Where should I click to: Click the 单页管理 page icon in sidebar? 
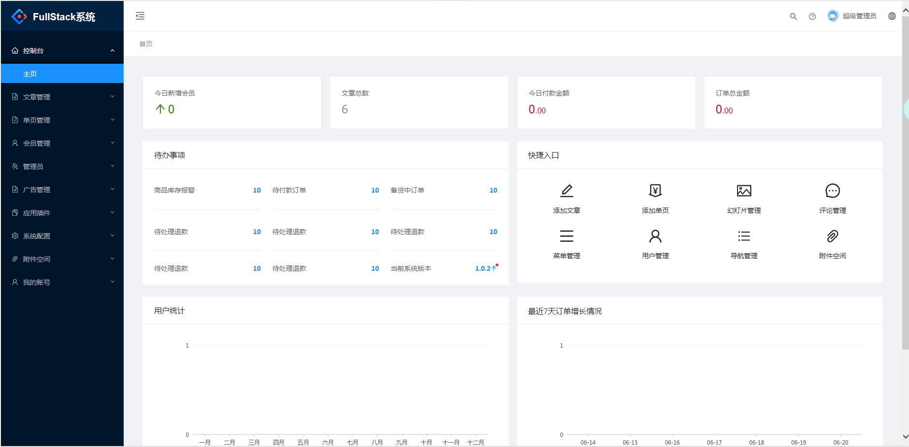[x=15, y=120]
